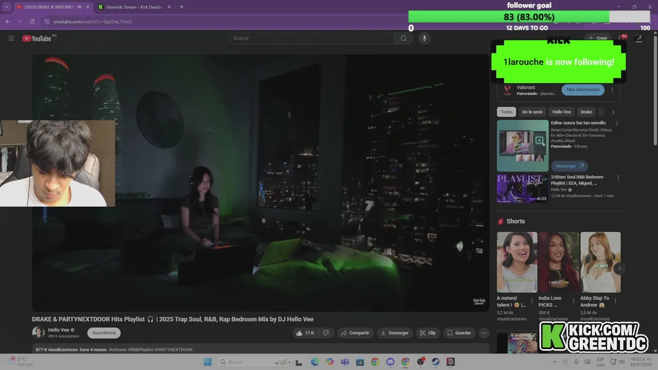Viewport: 658px width, 370px height.
Task: Click the Crear button in YouTube header
Action: coord(598,38)
